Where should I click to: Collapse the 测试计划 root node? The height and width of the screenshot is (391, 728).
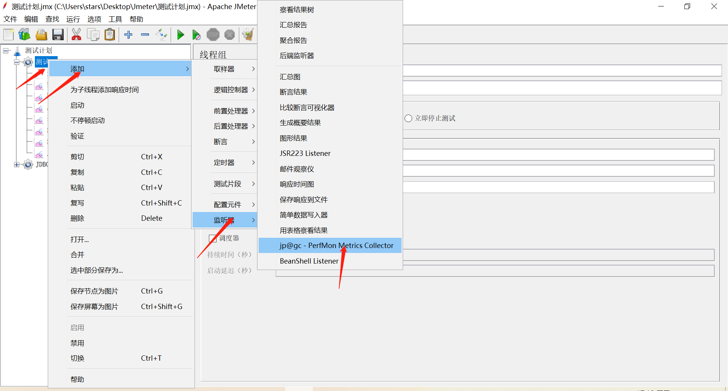click(x=5, y=50)
